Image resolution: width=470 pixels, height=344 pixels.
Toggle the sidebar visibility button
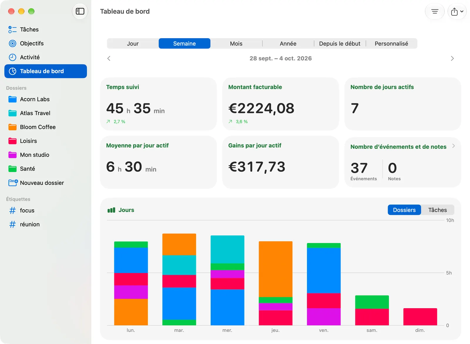(80, 11)
